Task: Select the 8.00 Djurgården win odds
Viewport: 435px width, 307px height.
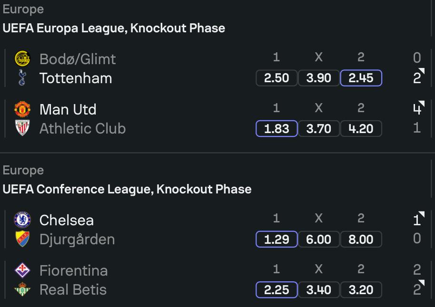Action: 361,239
